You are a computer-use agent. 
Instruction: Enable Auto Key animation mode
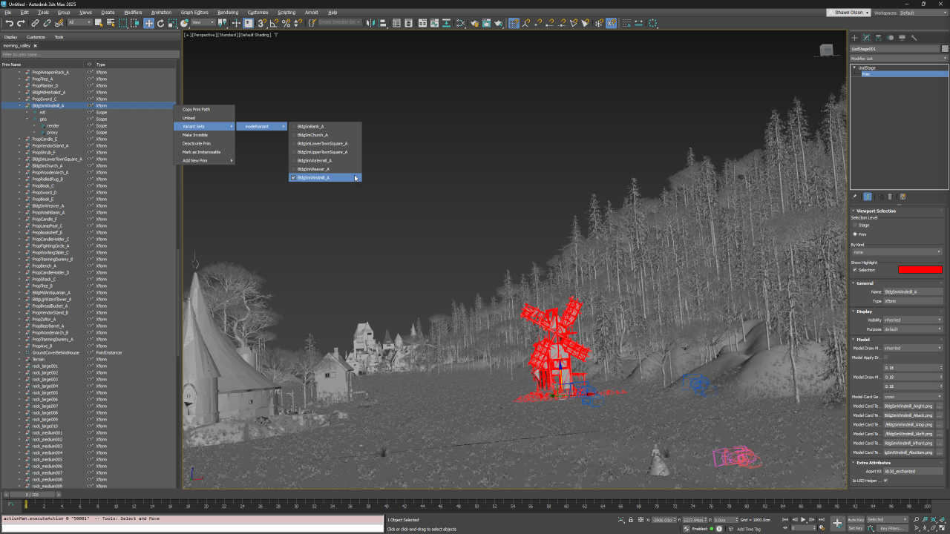click(856, 519)
